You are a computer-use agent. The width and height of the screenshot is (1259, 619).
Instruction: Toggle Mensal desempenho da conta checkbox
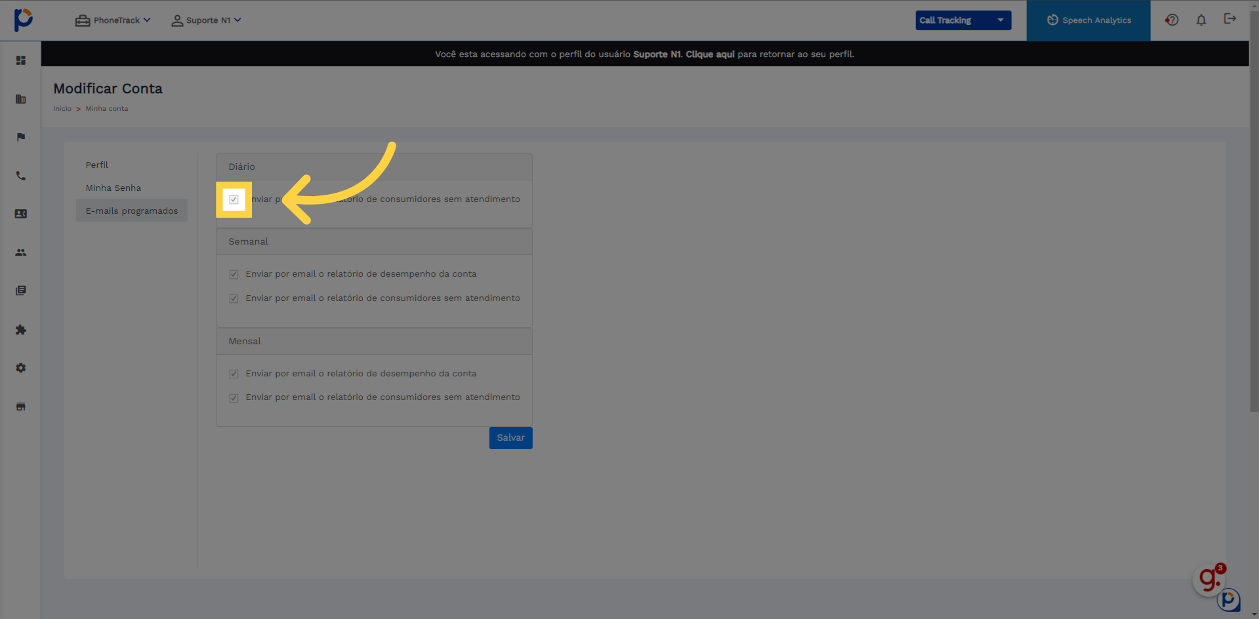(x=234, y=374)
